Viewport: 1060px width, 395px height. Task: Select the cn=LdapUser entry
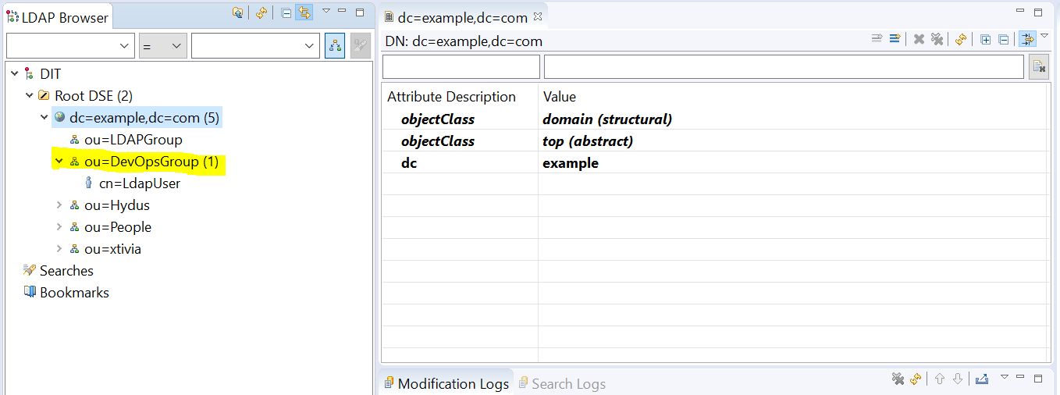[x=140, y=183]
